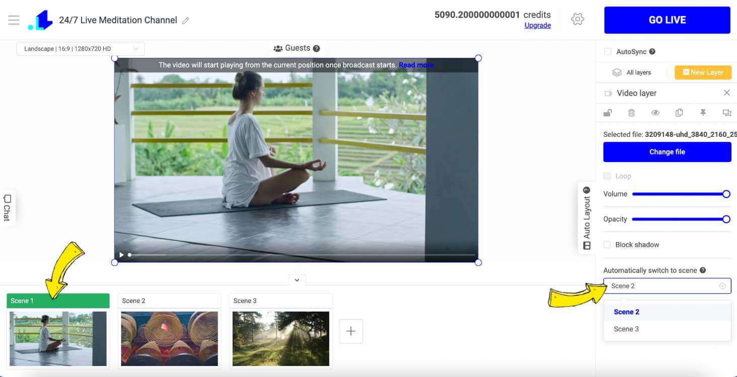Viewport: 737px width, 377px height.
Task: Select the Scene 1 tab header
Action: tap(58, 300)
